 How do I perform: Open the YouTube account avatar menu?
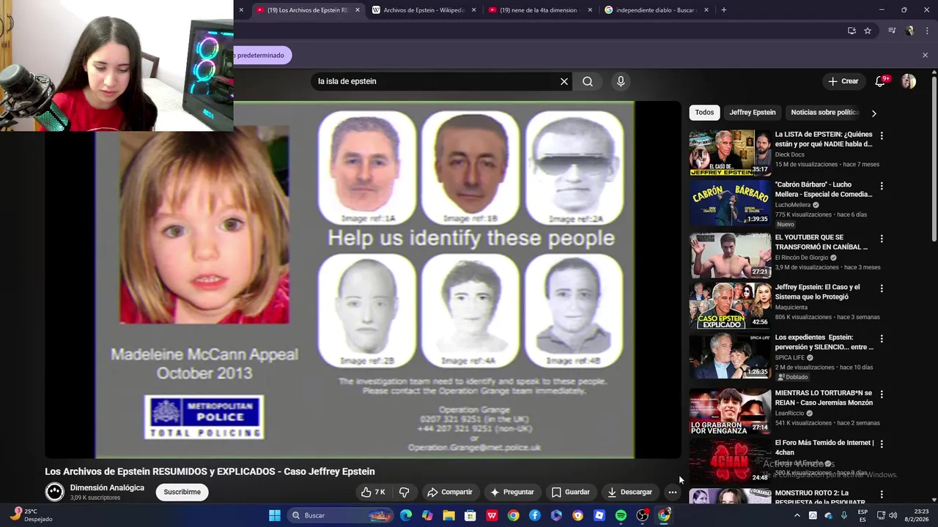(909, 81)
